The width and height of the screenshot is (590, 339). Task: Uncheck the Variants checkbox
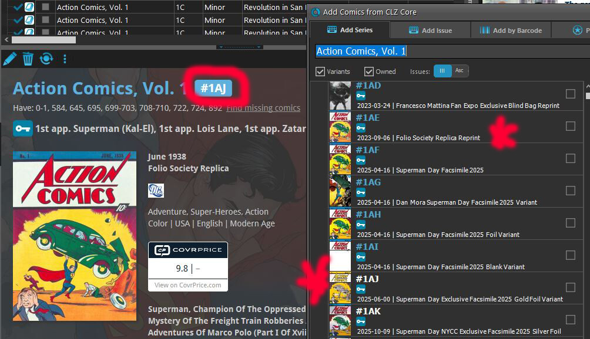320,72
